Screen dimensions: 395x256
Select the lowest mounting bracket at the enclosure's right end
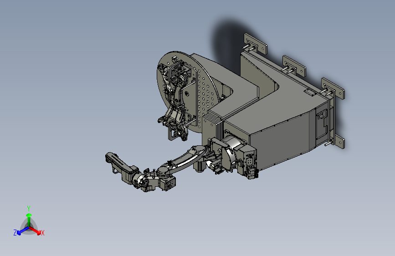point(339,141)
